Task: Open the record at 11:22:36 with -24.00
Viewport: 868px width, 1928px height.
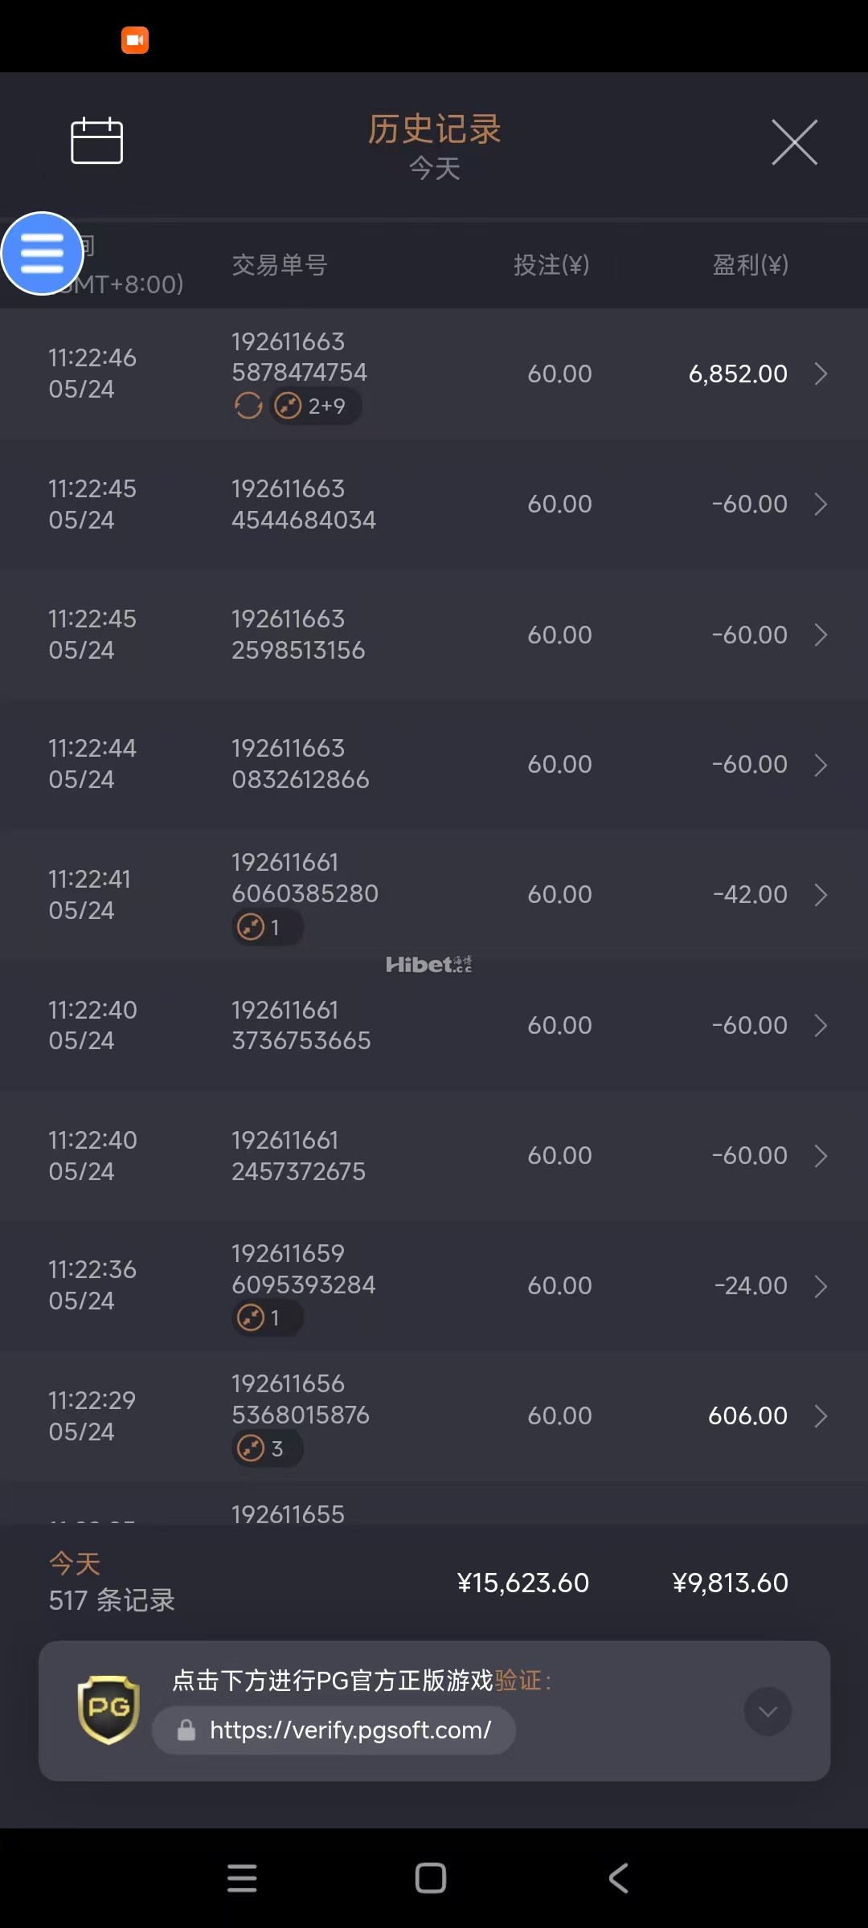Action: coord(434,1286)
